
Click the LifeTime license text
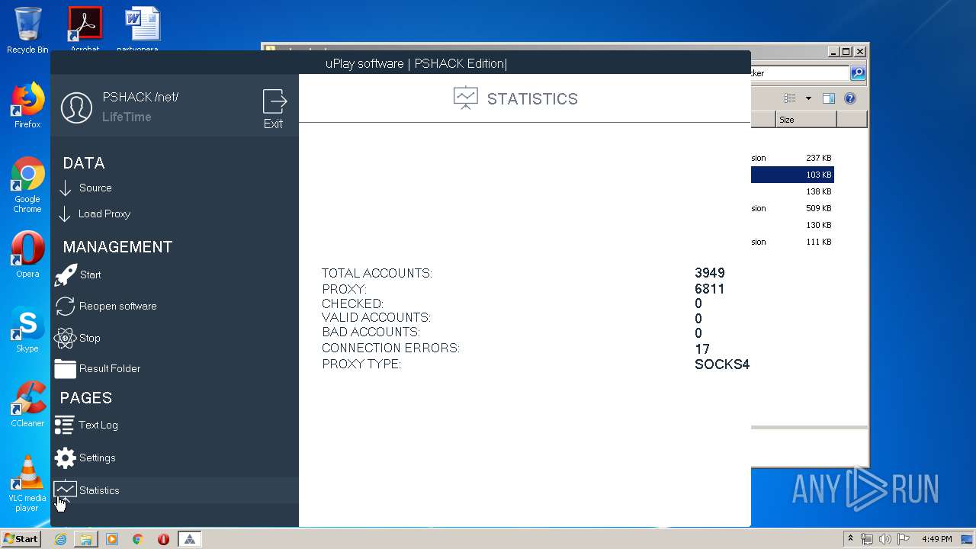[x=127, y=117]
